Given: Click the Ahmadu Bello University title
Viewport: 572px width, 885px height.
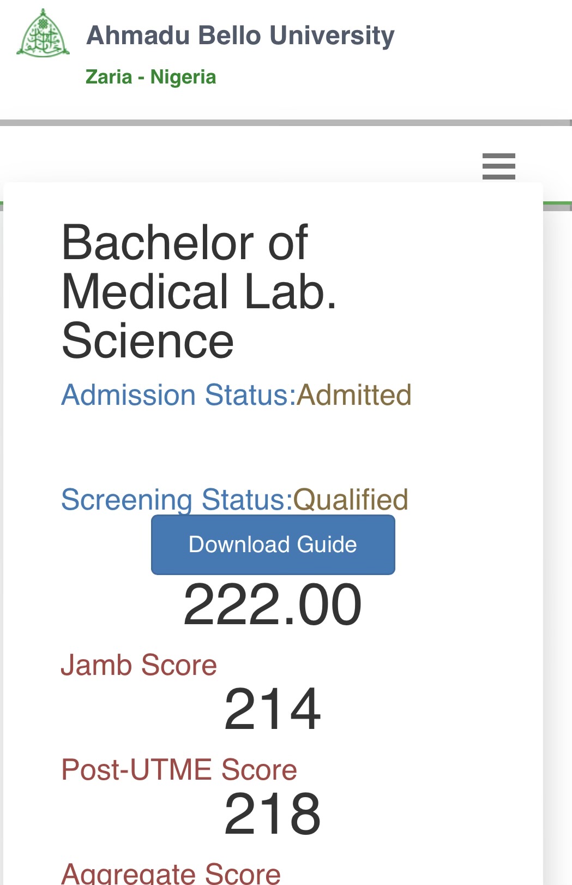Looking at the screenshot, I should click(x=240, y=35).
